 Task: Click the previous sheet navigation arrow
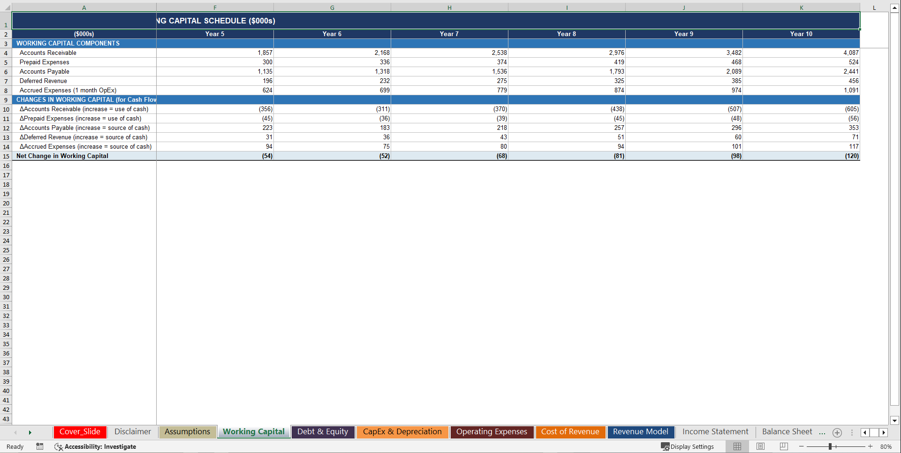15,432
